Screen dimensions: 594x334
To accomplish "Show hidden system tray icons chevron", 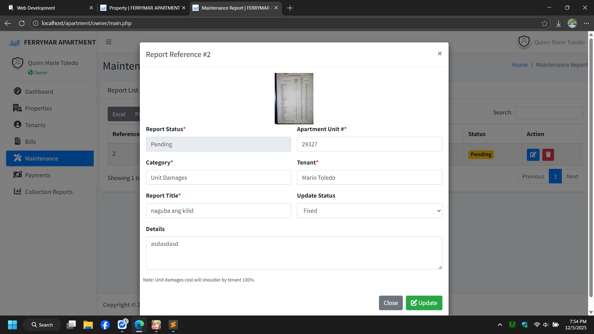I will [500, 325].
